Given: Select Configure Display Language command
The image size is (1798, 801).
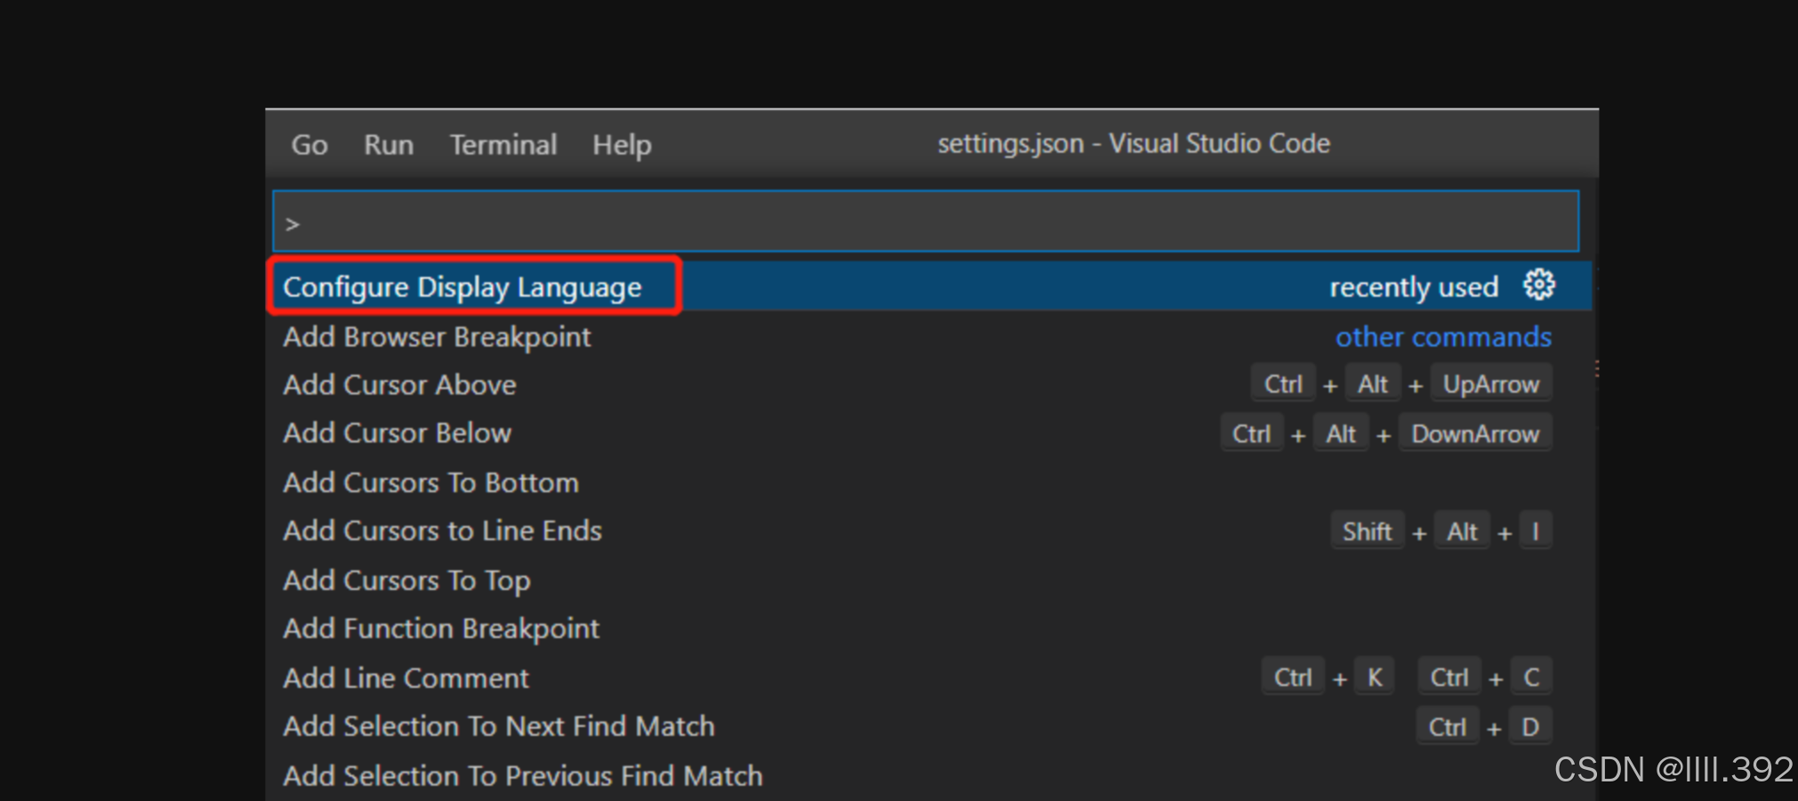Looking at the screenshot, I should tap(929, 286).
